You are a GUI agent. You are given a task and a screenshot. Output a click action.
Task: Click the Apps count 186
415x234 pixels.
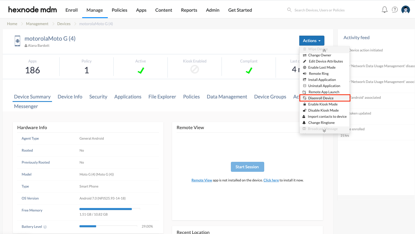32,70
